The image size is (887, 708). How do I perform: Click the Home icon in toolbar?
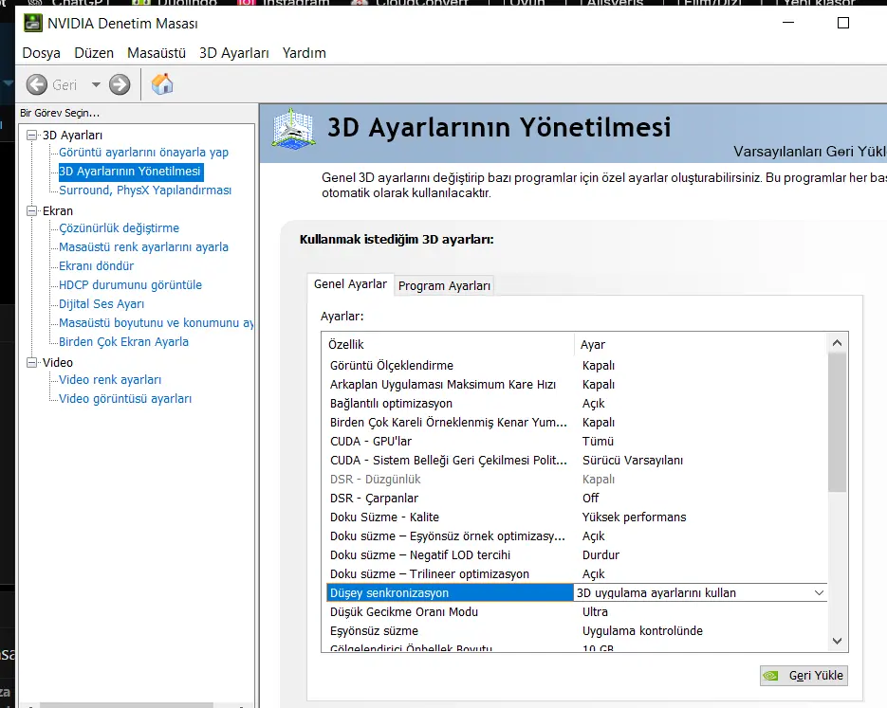pos(162,84)
